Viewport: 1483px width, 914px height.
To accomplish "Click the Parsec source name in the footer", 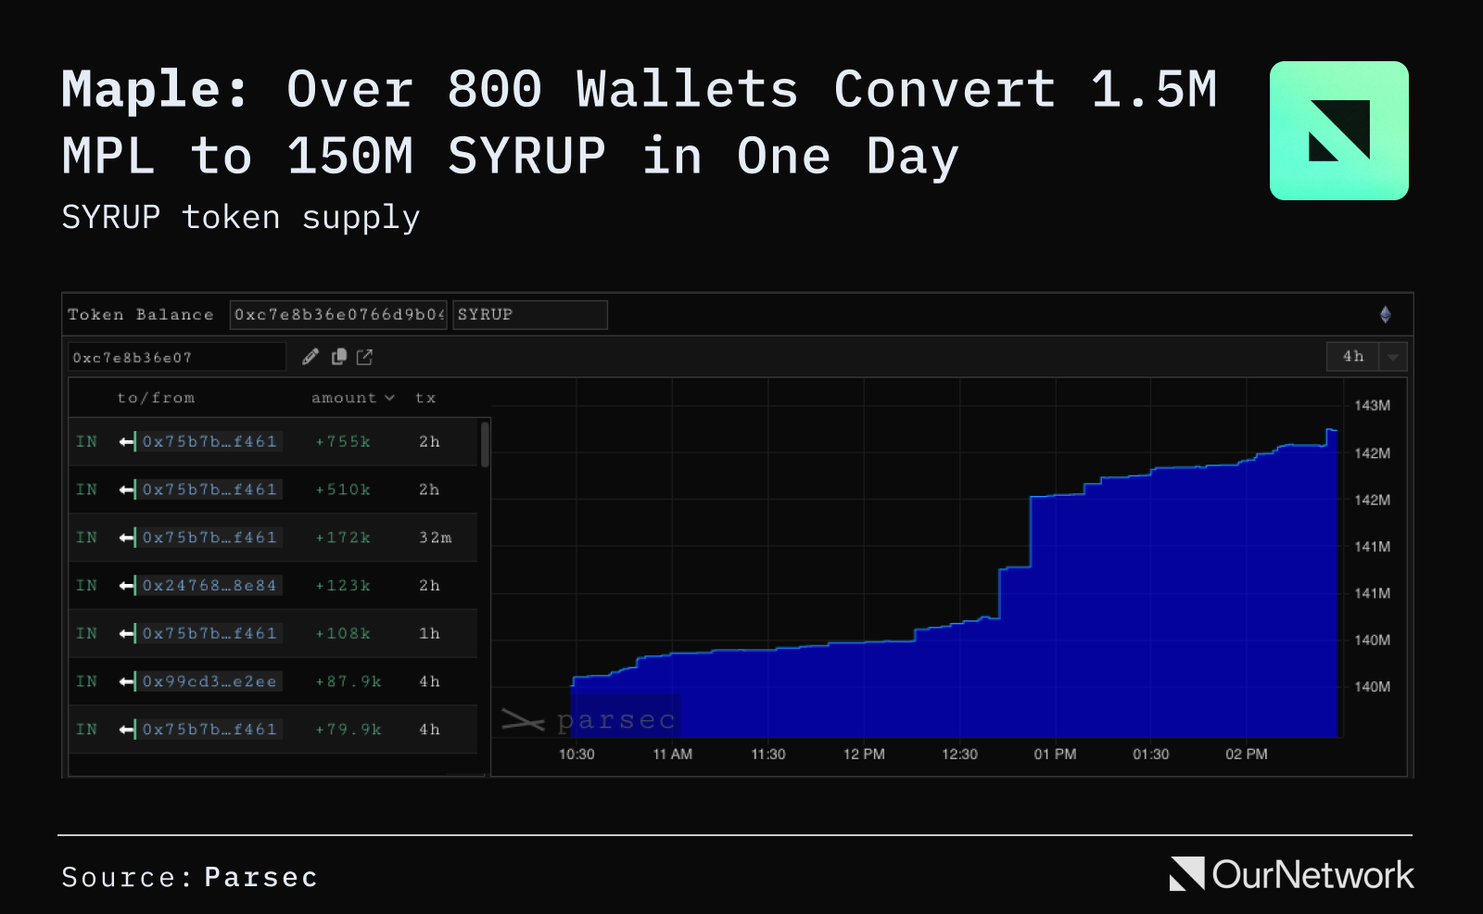I will point(260,877).
